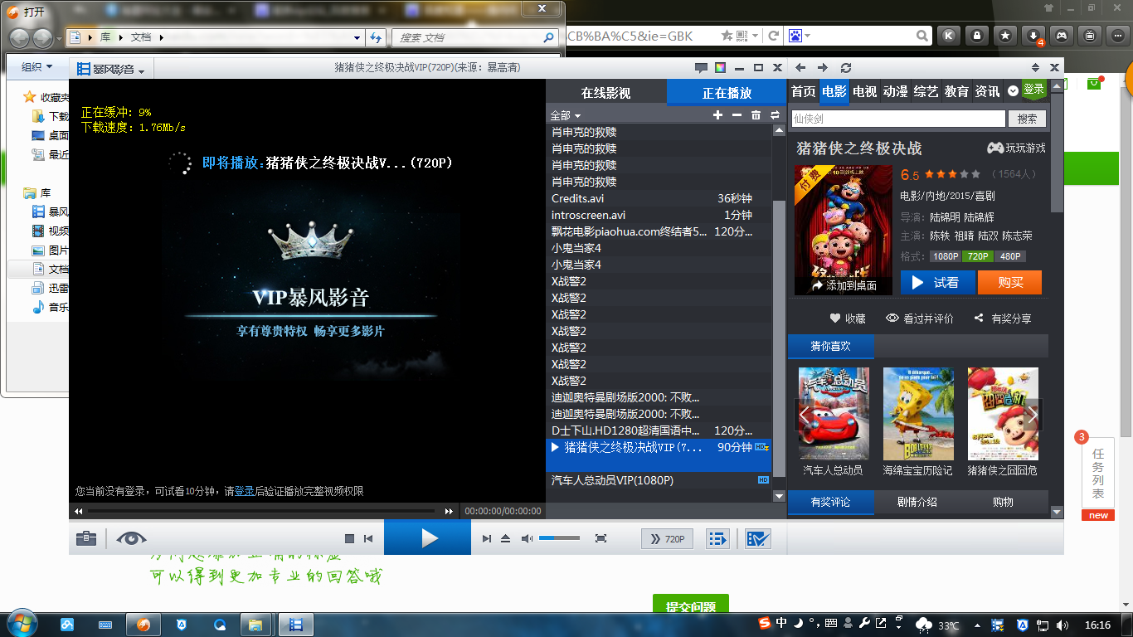
Task: Show next recommendations with the right arrow
Action: pos(1033,415)
